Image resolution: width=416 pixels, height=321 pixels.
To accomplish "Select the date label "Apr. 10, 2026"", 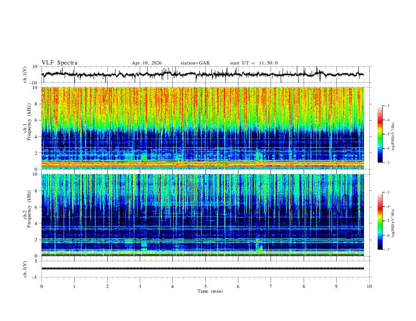I will (x=147, y=63).
